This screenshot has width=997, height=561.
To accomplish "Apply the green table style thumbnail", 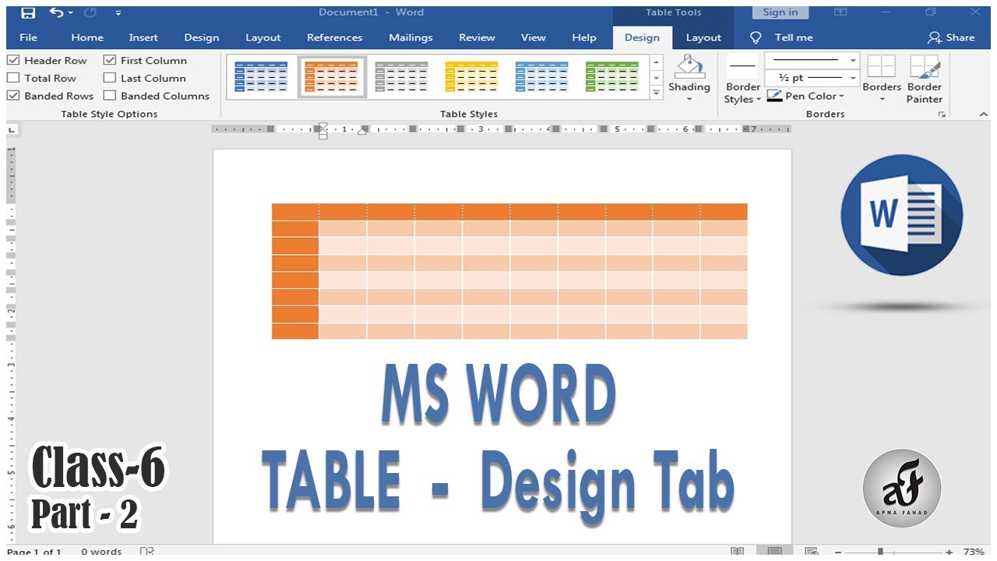I will pos(611,77).
